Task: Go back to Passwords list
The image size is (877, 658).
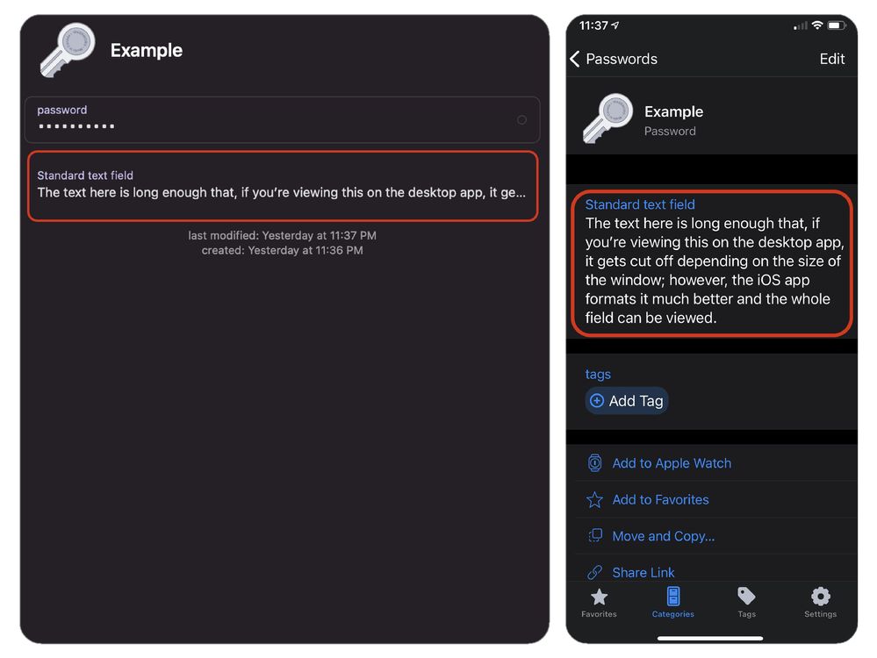Action: [x=614, y=59]
